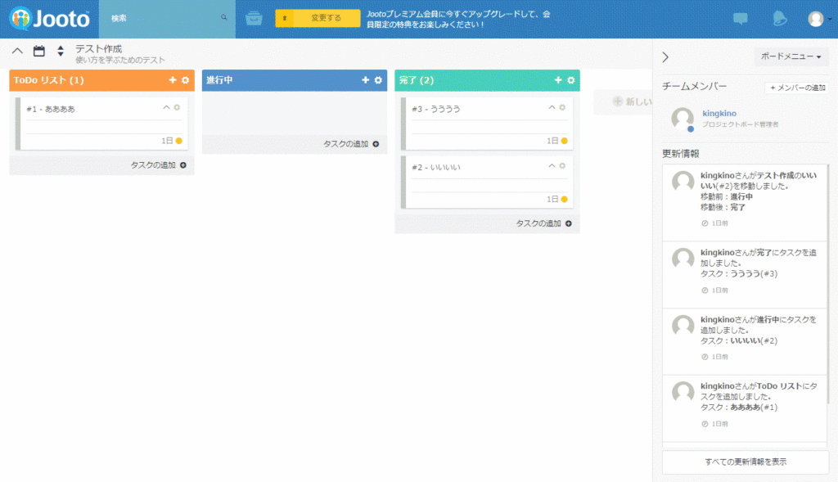
Task: Click the yellow dot on task #2
Action: pyautogui.click(x=565, y=199)
